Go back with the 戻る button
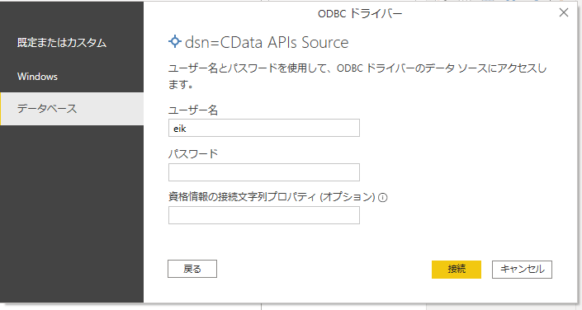582x310 pixels. coord(192,269)
